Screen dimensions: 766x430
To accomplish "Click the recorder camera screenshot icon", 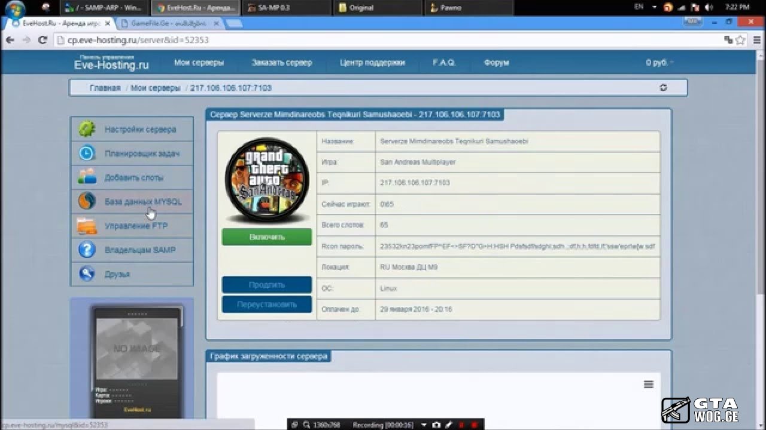I will point(436,425).
